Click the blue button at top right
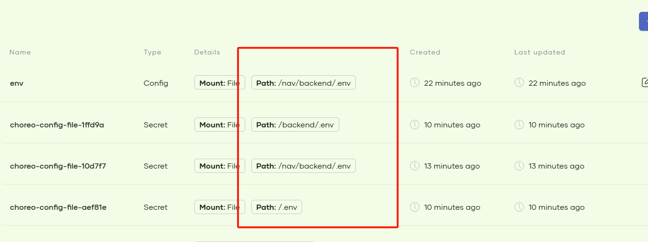 tap(644, 21)
